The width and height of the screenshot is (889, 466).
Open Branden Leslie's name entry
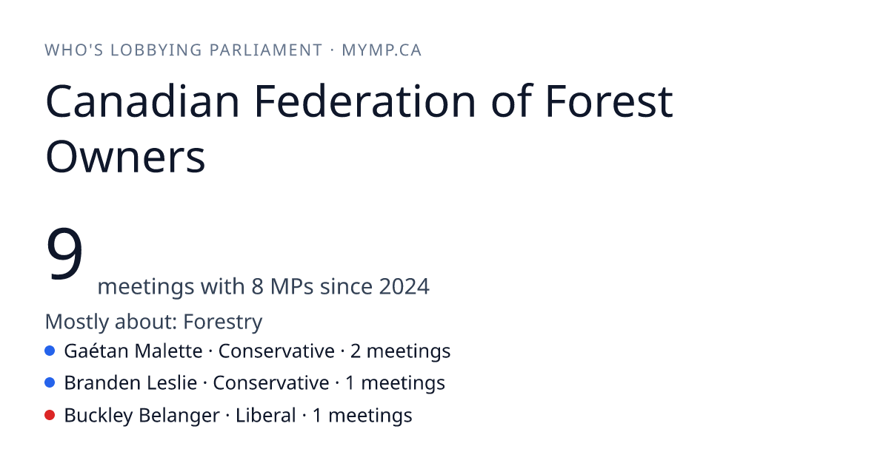[x=131, y=382]
